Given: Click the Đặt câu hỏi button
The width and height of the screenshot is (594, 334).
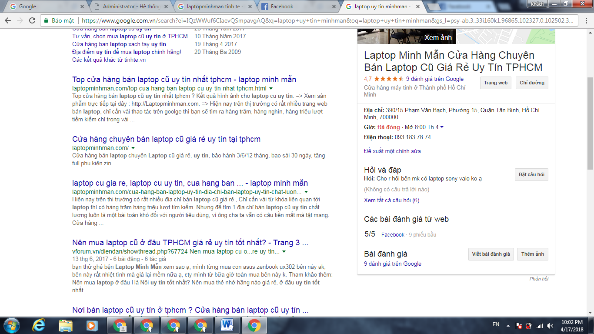Looking at the screenshot, I should tap(531, 174).
